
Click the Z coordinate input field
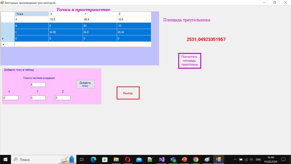63,98
